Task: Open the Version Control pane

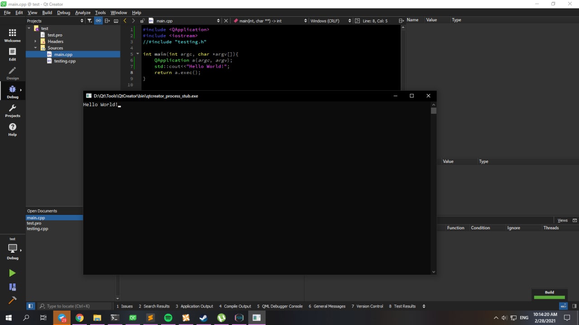Action: (367, 306)
